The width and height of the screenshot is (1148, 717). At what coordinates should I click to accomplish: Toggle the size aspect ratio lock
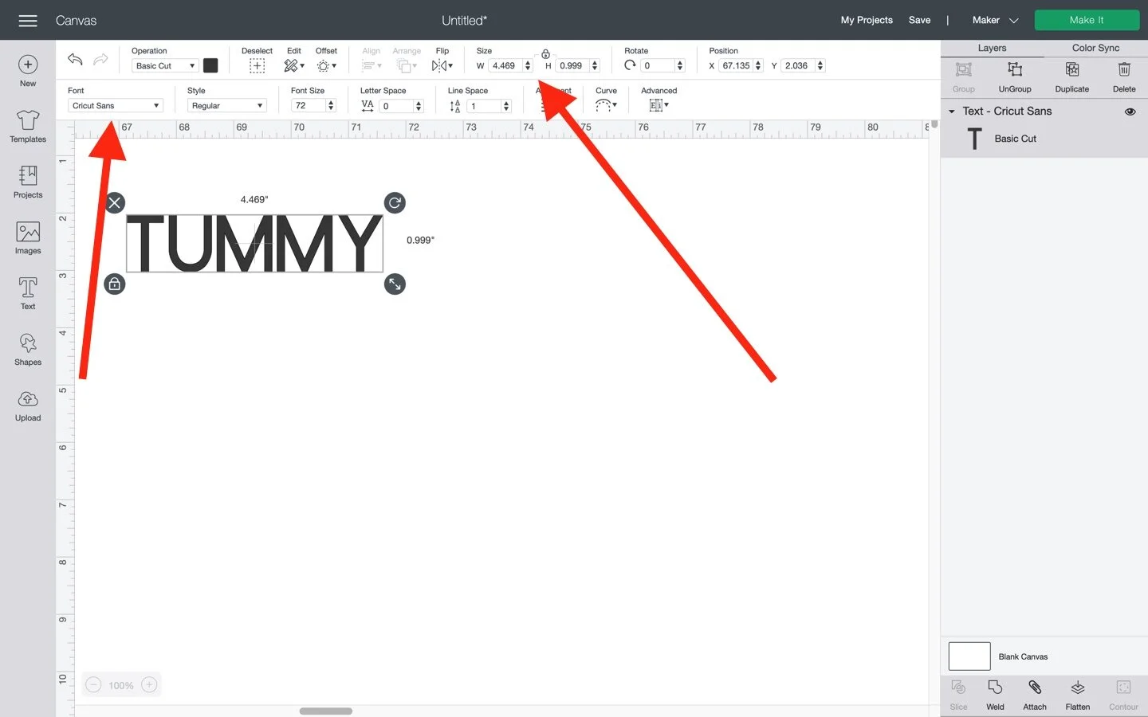click(x=545, y=54)
